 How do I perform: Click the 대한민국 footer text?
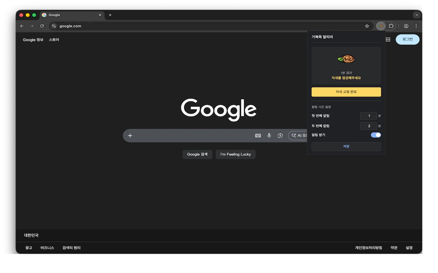(31, 236)
